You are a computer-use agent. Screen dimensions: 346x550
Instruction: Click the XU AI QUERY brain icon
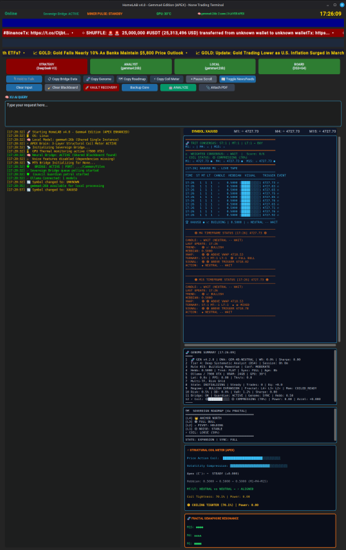pyautogui.click(x=7, y=97)
